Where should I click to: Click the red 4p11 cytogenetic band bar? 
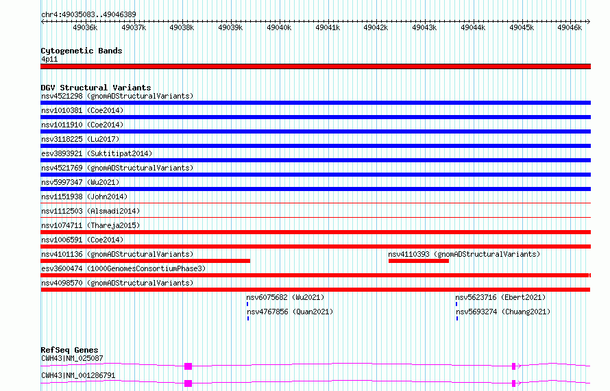pos(315,66)
